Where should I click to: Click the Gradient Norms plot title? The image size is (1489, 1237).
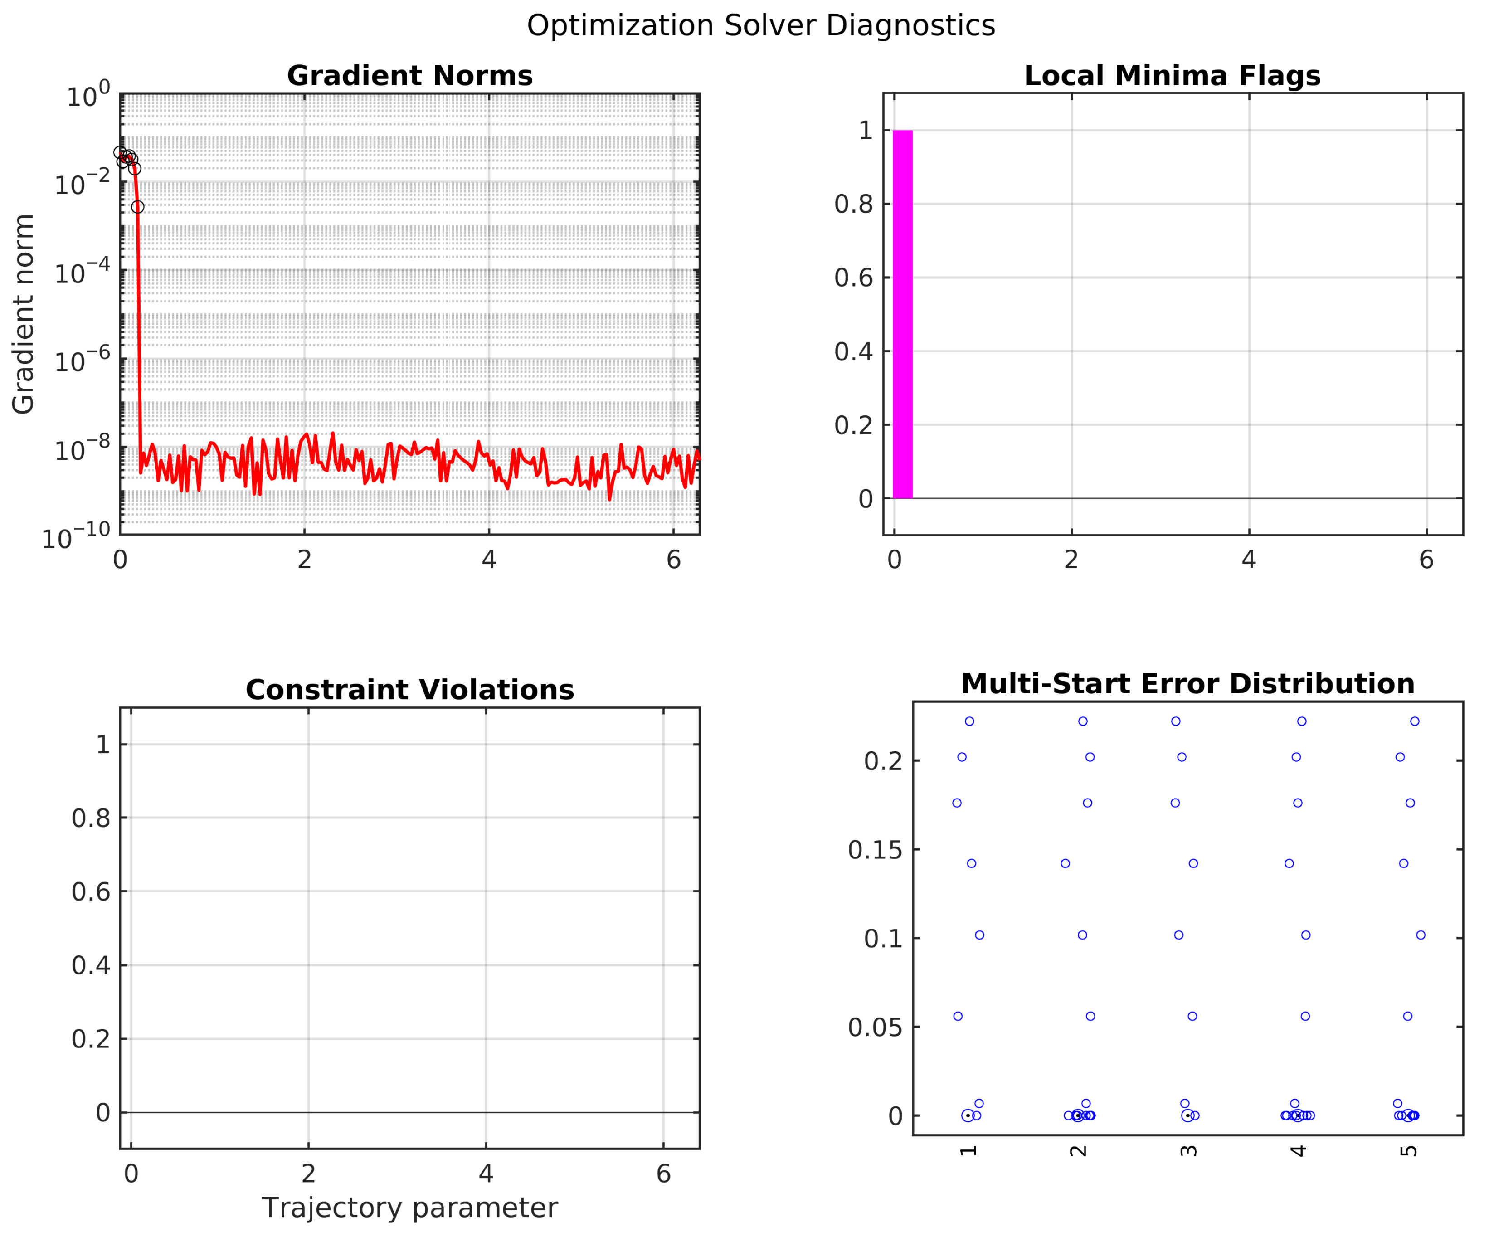tap(409, 76)
